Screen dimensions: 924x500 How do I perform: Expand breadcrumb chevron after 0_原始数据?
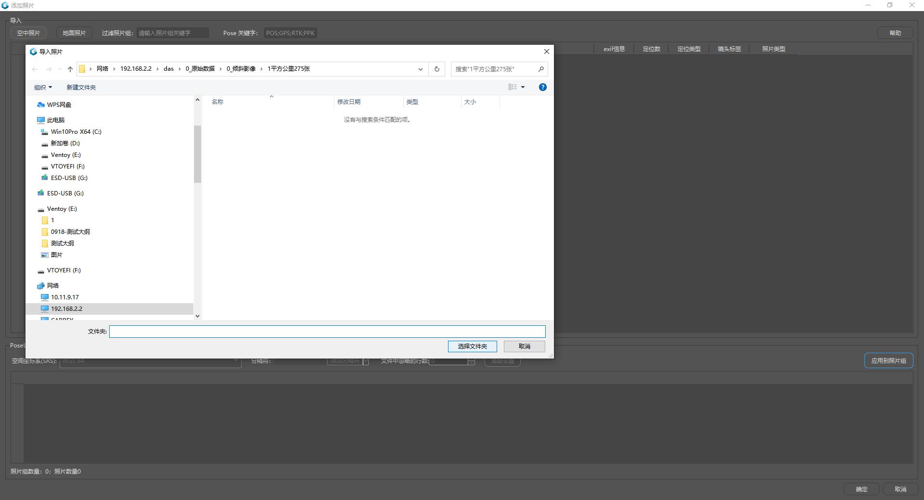pos(220,69)
